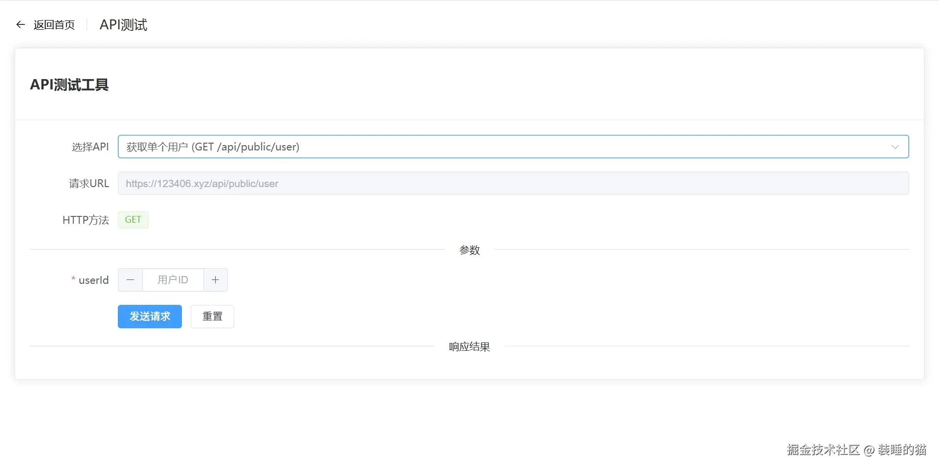Click the chevron on the API selector

coord(895,147)
